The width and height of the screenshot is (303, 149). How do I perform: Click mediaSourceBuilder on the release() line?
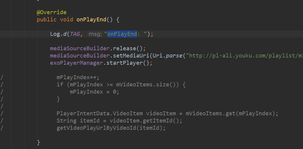click(x=80, y=48)
